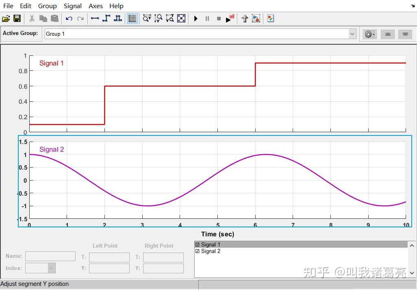
Task: Select the zoom in T-axis tool
Action: point(147,18)
